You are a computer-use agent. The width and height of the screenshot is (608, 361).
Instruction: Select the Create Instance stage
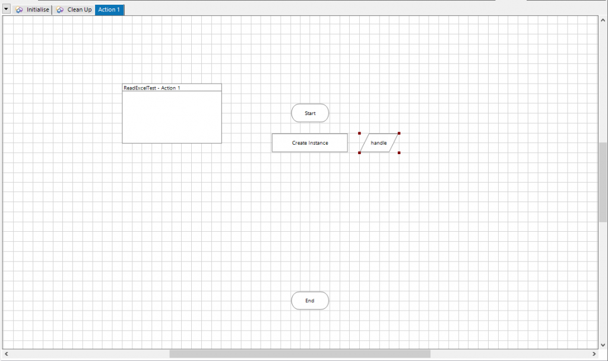pyautogui.click(x=310, y=143)
